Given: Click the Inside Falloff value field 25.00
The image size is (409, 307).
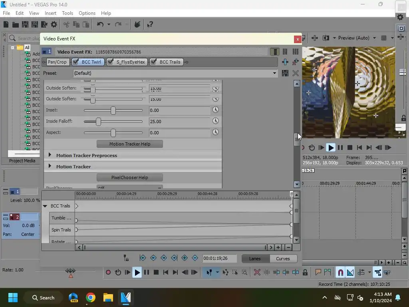Looking at the screenshot, I should coord(179,122).
